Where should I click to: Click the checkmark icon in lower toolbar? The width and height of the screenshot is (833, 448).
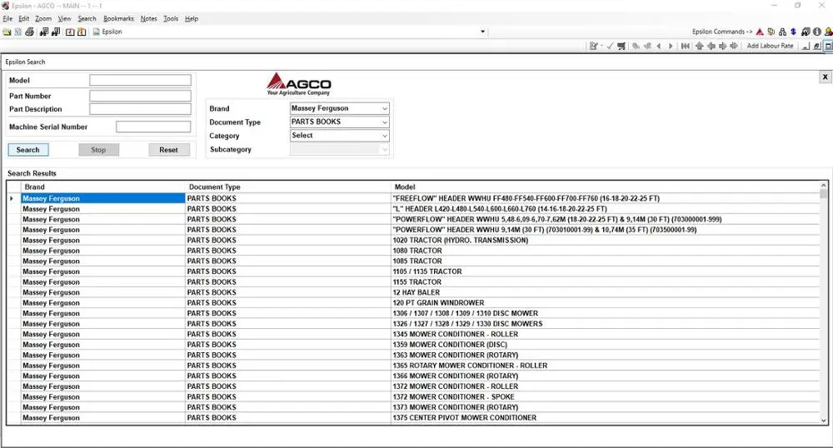(x=610, y=46)
